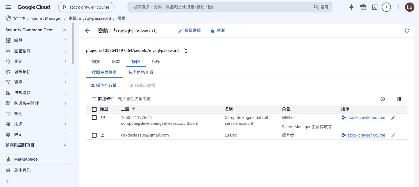419x187 pixels.
Task: Open more options for 來源 item
Action: (65, 124)
